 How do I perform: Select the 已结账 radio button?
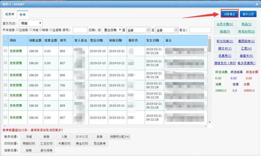point(17,30)
